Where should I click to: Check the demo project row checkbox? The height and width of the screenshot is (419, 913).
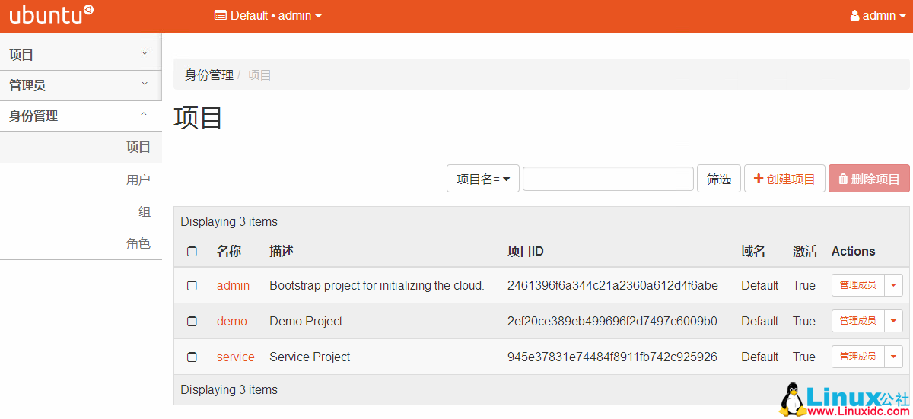192,321
